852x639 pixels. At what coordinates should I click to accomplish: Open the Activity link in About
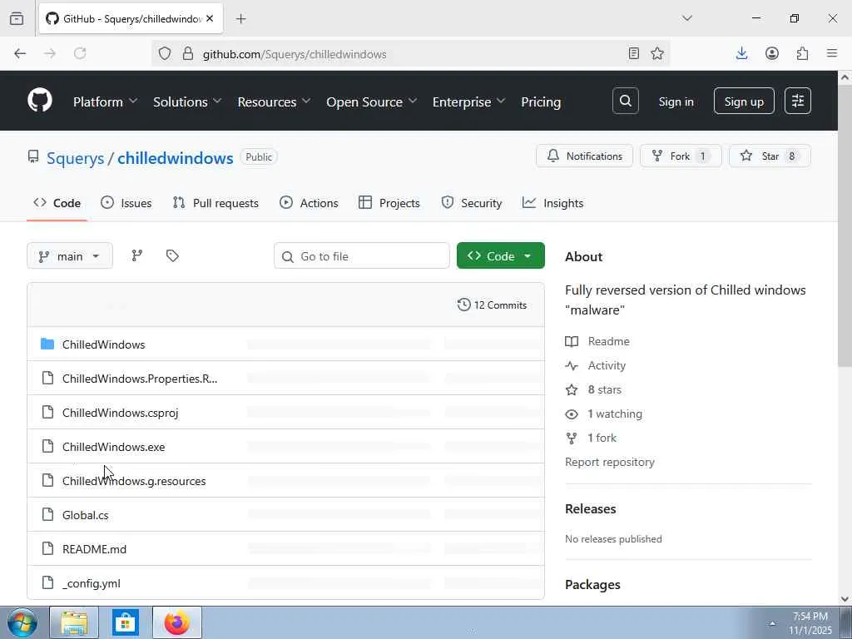click(x=607, y=366)
